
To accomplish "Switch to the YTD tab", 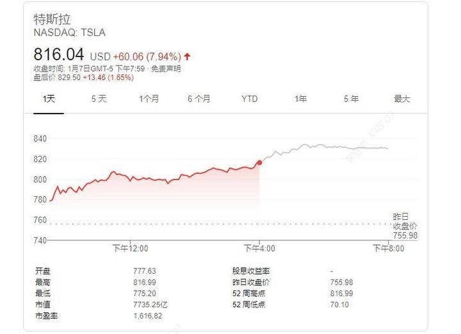I will tap(250, 99).
